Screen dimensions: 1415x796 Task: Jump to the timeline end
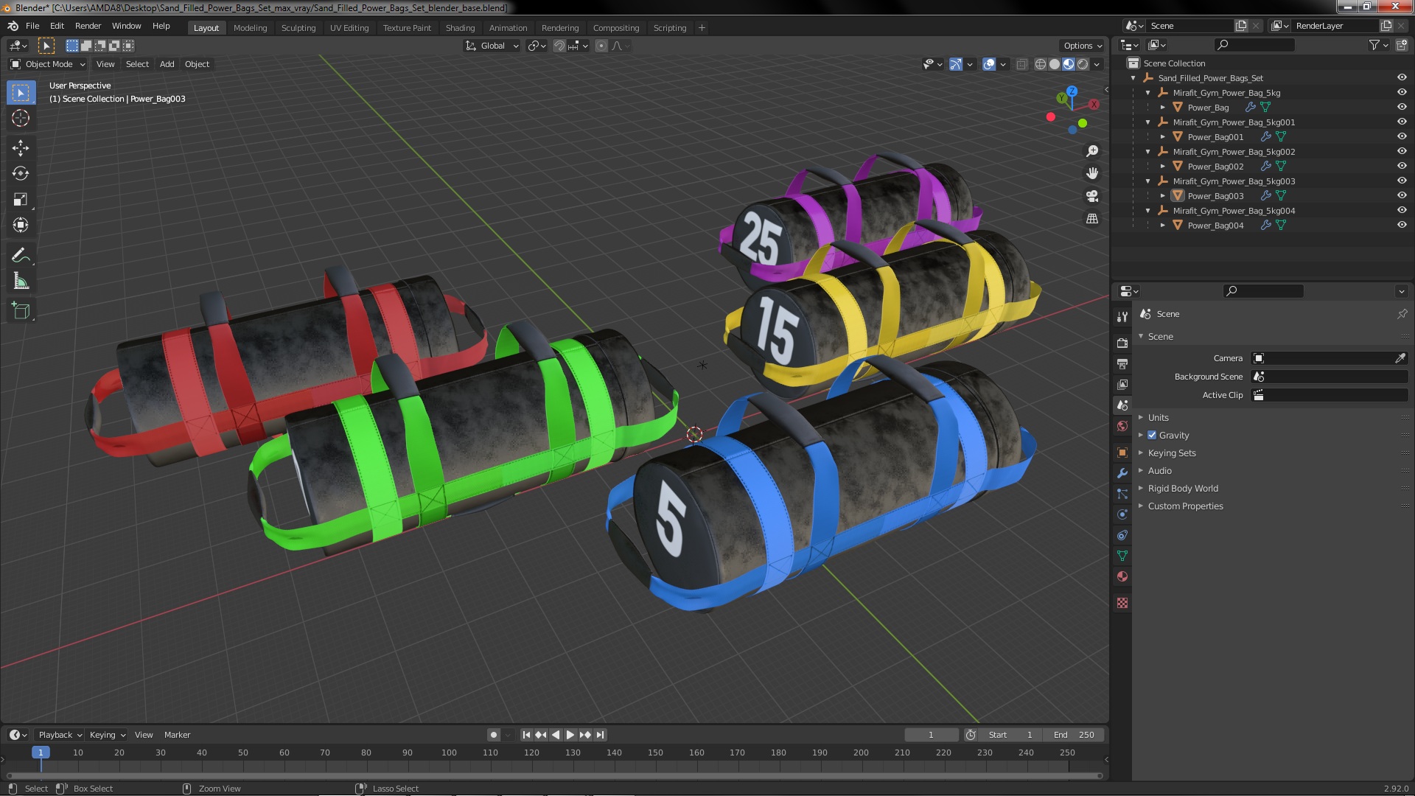point(601,735)
